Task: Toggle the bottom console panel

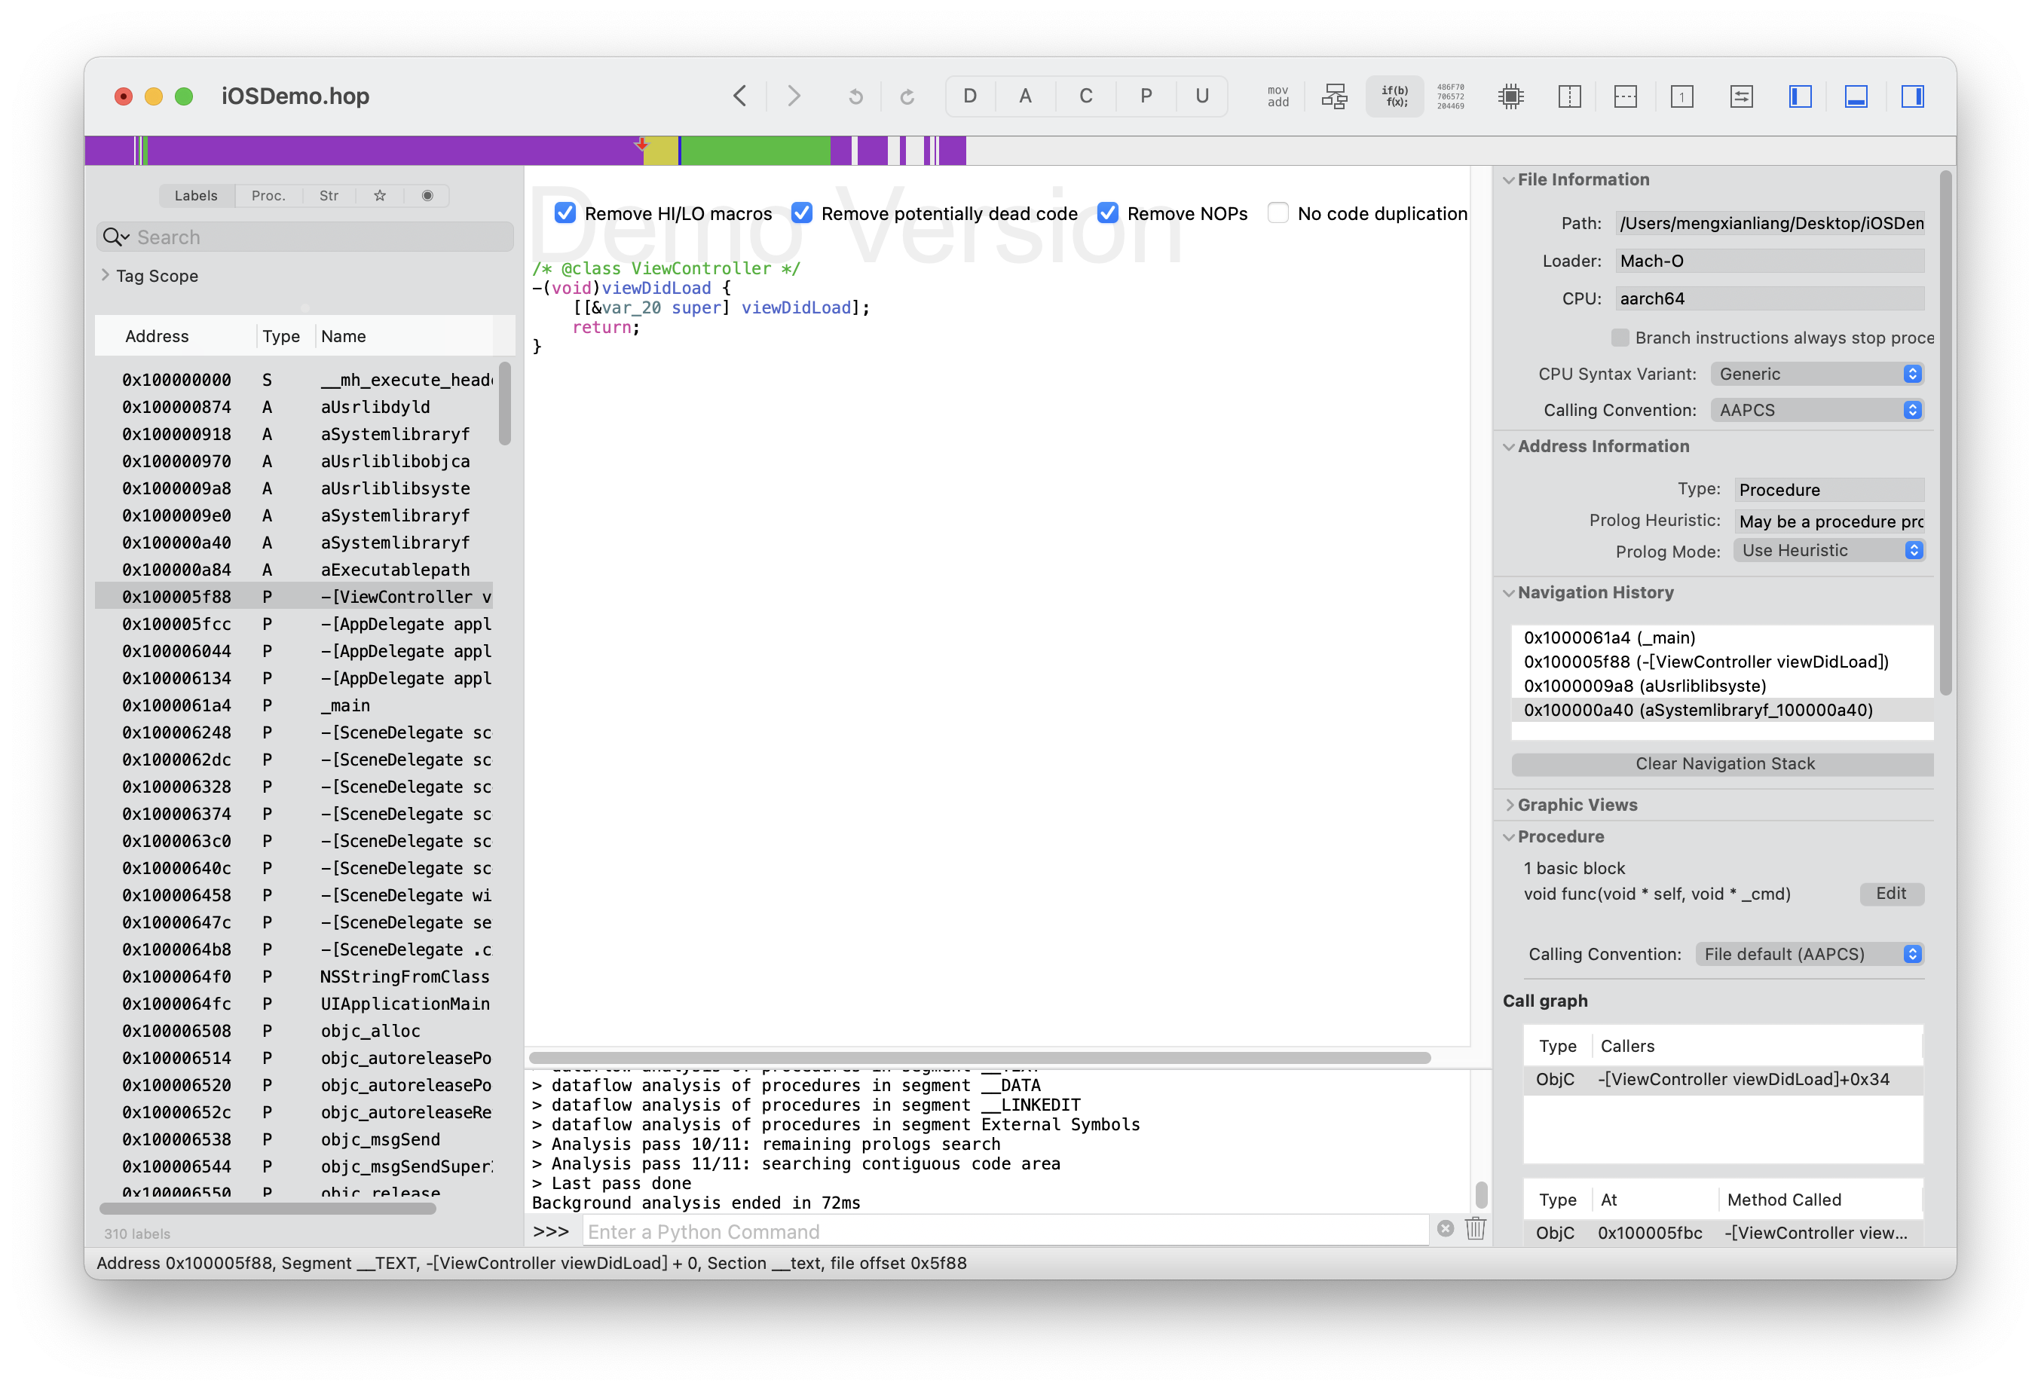Action: pyautogui.click(x=1856, y=96)
